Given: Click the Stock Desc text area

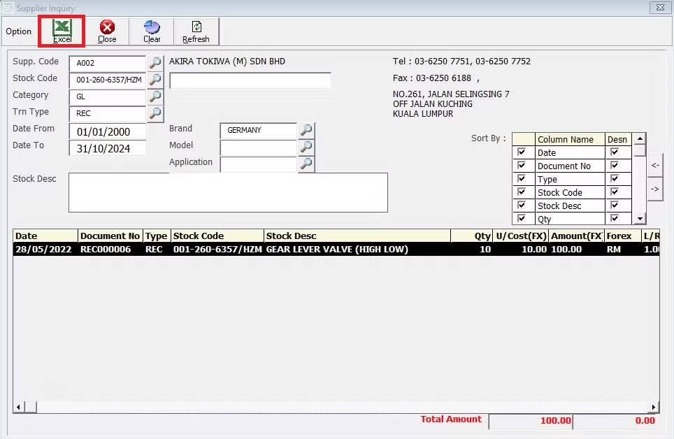Looking at the screenshot, I should (228, 193).
